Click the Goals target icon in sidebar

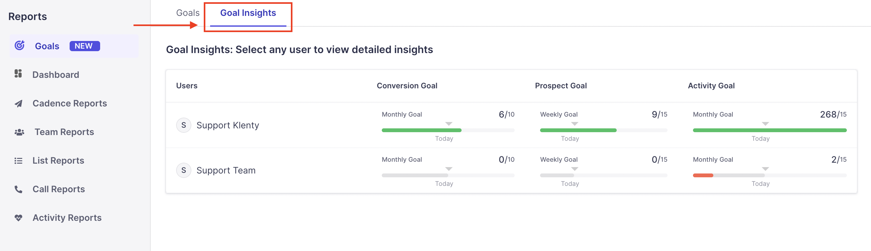(x=20, y=45)
